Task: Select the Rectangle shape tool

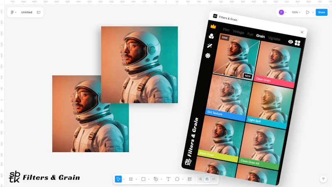Action: pyautogui.click(x=143, y=179)
